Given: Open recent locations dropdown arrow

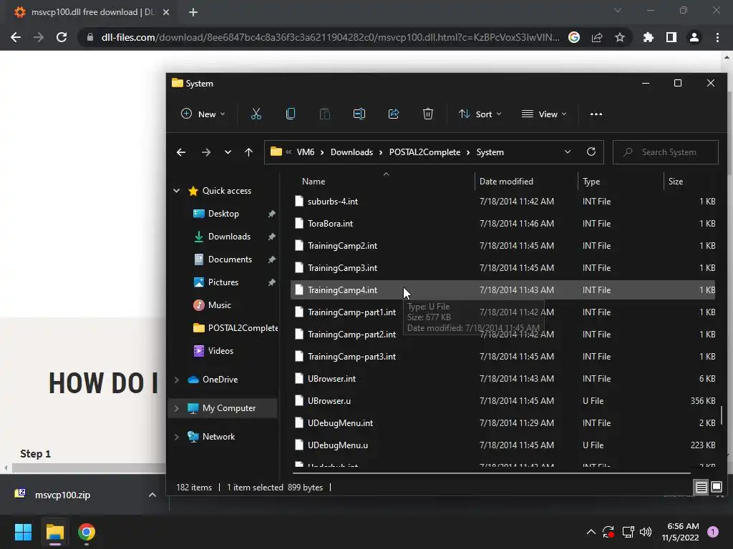Looking at the screenshot, I should [x=228, y=152].
